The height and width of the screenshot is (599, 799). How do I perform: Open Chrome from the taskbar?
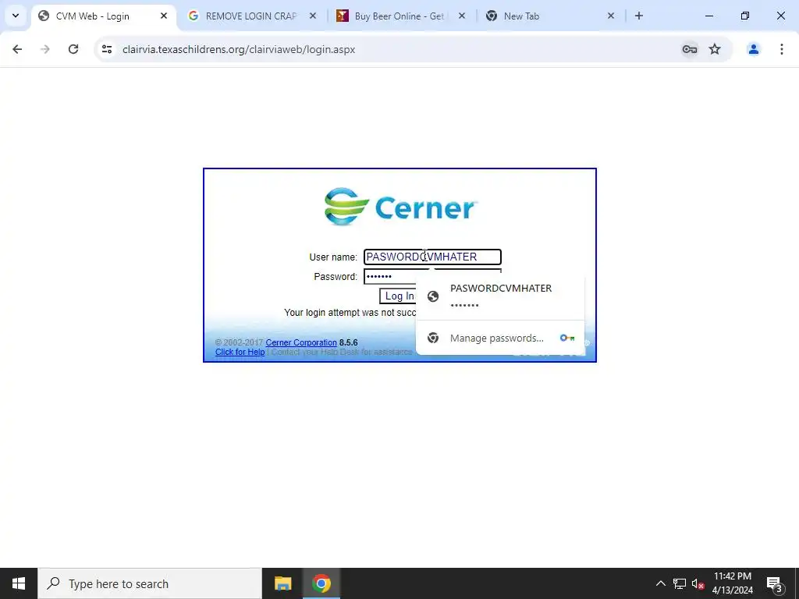(x=321, y=583)
